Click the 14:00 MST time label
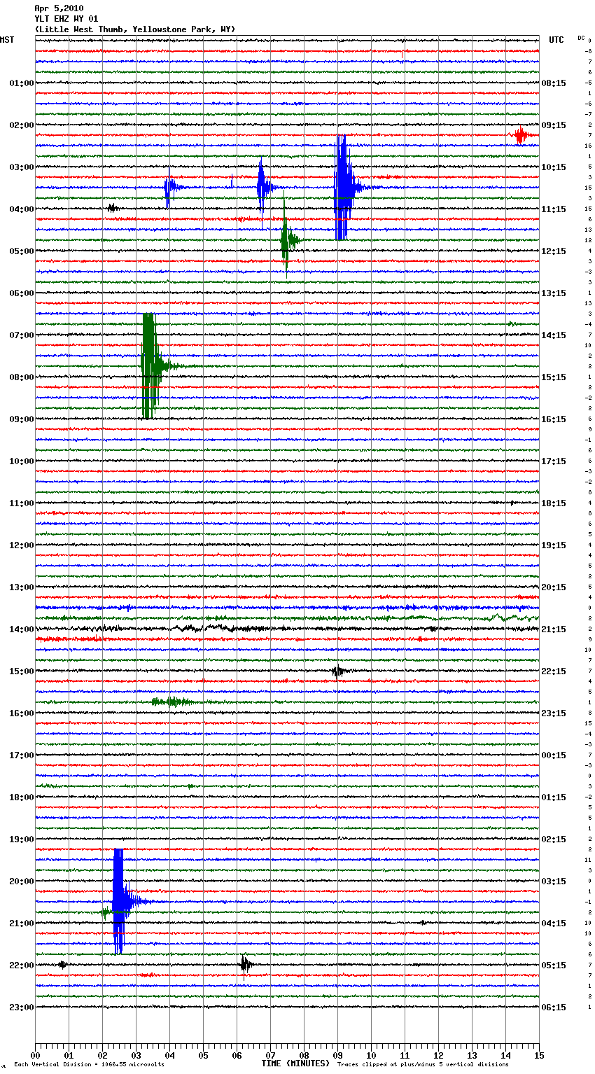Image resolution: width=595 pixels, height=1074 pixels. point(22,629)
